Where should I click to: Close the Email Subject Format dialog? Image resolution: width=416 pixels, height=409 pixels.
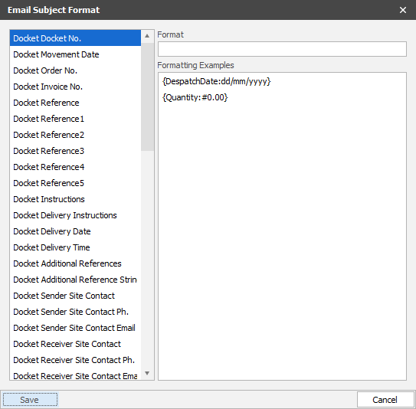coord(403,10)
